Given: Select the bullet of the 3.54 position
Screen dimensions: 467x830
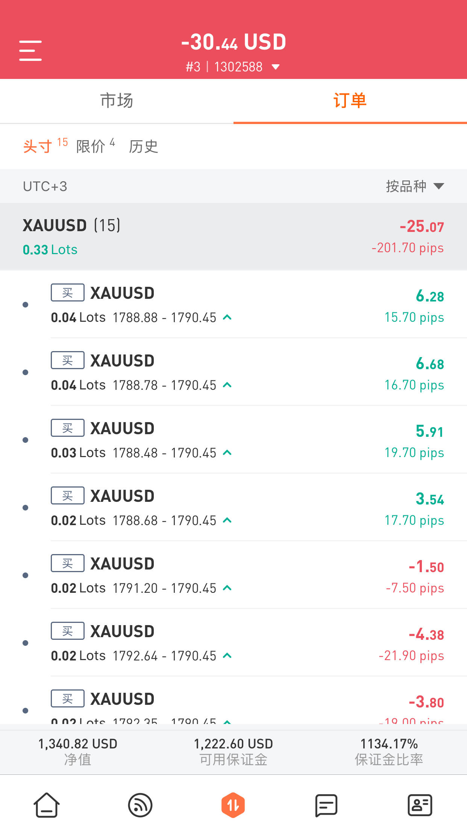Looking at the screenshot, I should pyautogui.click(x=26, y=507).
